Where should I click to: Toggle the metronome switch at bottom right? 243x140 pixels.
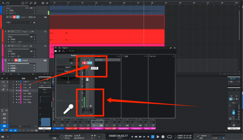pos(224,138)
